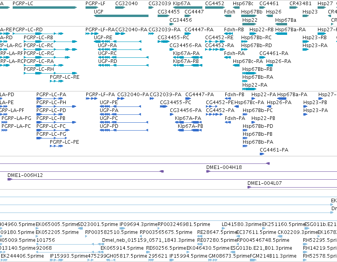Select the CG4447 gene label
The image size is (337, 262).
(x=194, y=12)
